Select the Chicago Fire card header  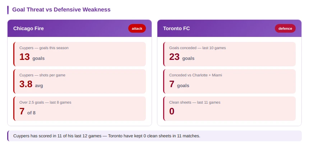[x=80, y=28]
